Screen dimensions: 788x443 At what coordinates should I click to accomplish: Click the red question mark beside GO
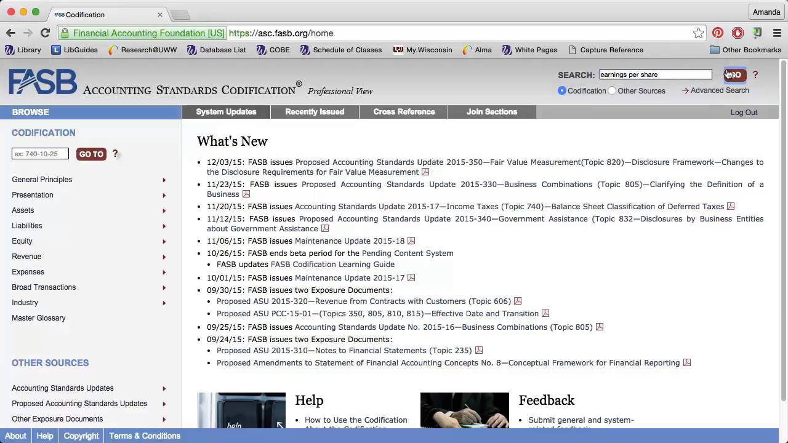tap(755, 74)
